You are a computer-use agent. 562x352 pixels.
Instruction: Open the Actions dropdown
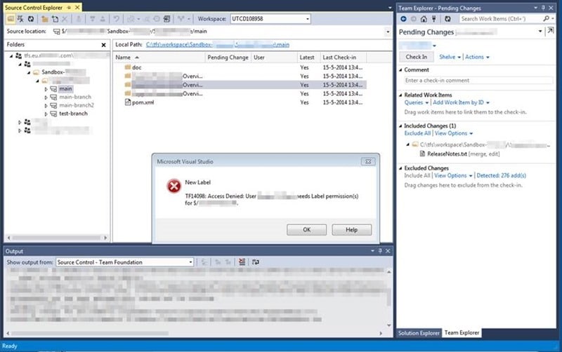(x=477, y=57)
